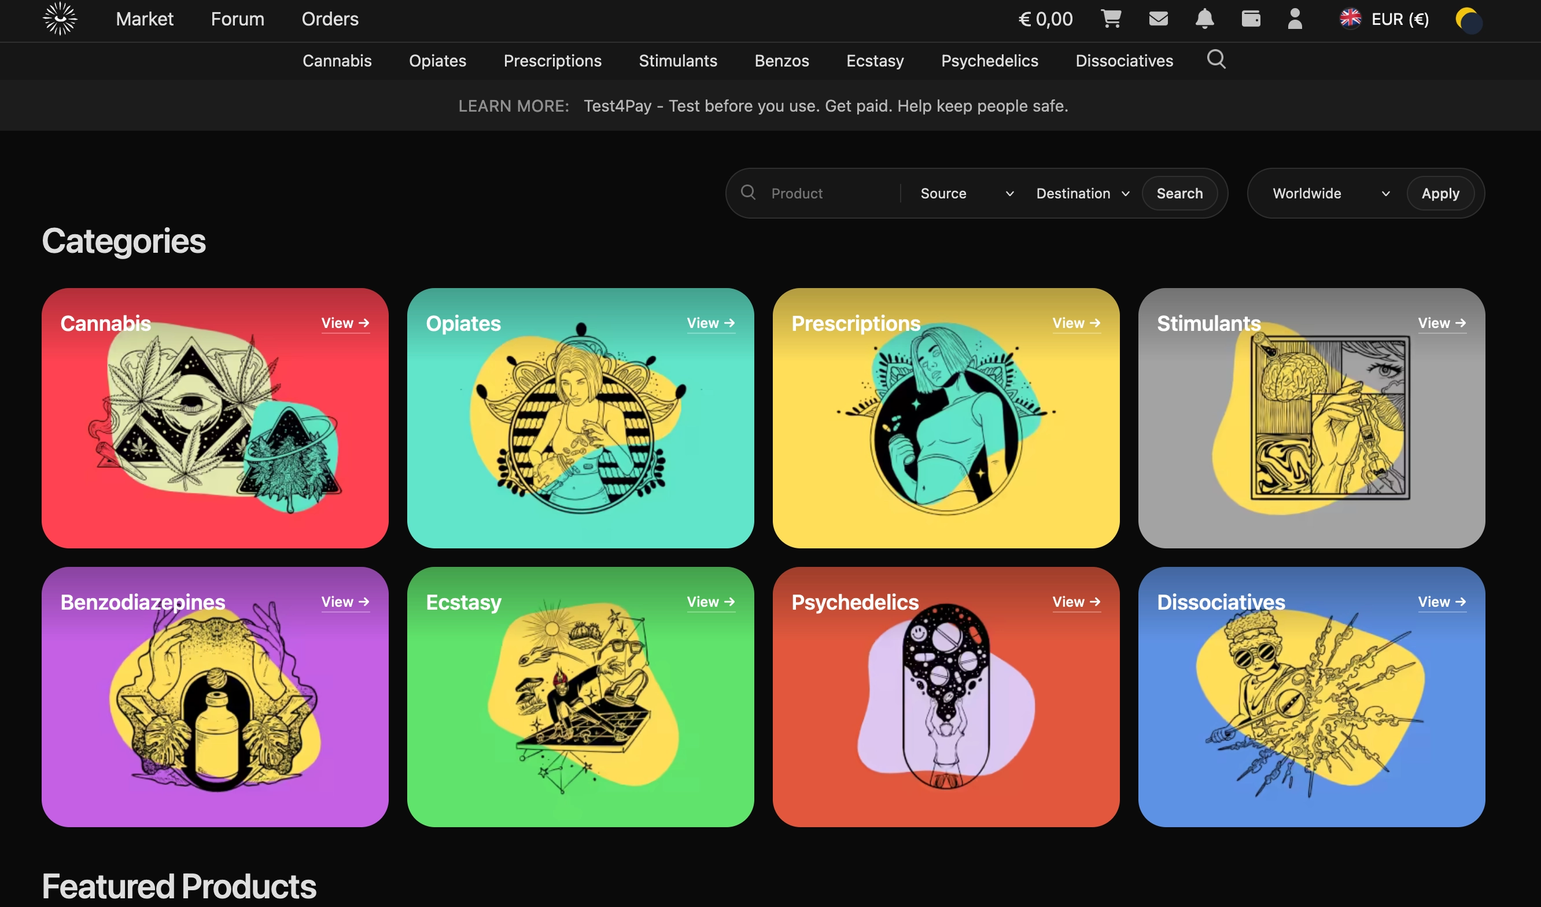1541x907 pixels.
Task: Click inside the Product search field
Action: coord(813,193)
